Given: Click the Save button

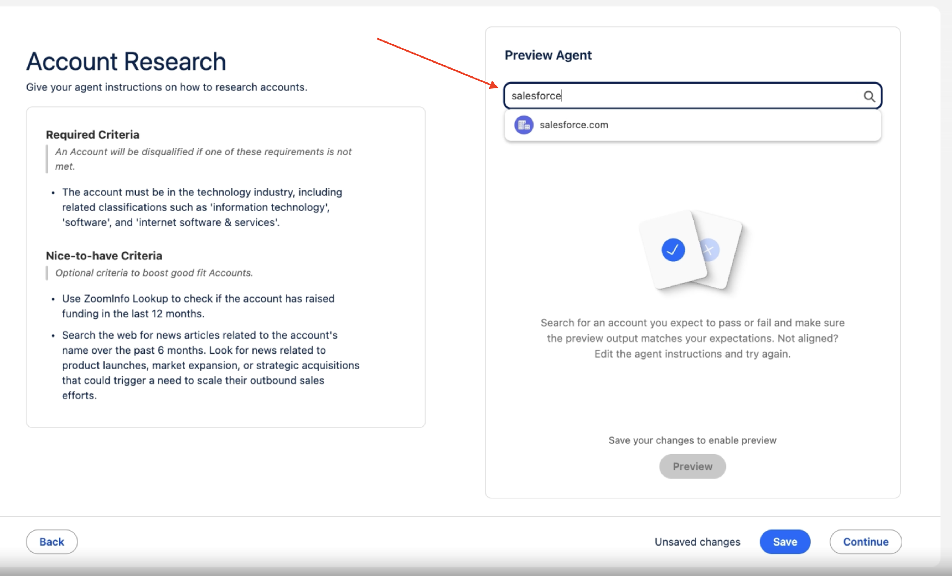Looking at the screenshot, I should pyautogui.click(x=785, y=542).
